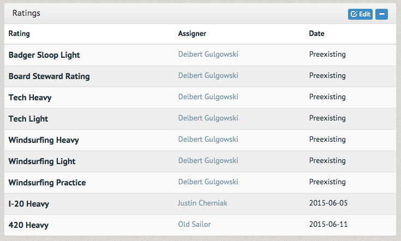The height and width of the screenshot is (241, 401).
Task: Open Delbert Gulgowski link in Tech Heavy row
Action: pos(208,97)
